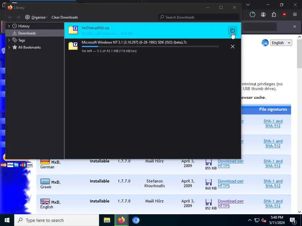Click Firefox icon in taskbar
This screenshot has width=302, height=226.
pos(121,220)
